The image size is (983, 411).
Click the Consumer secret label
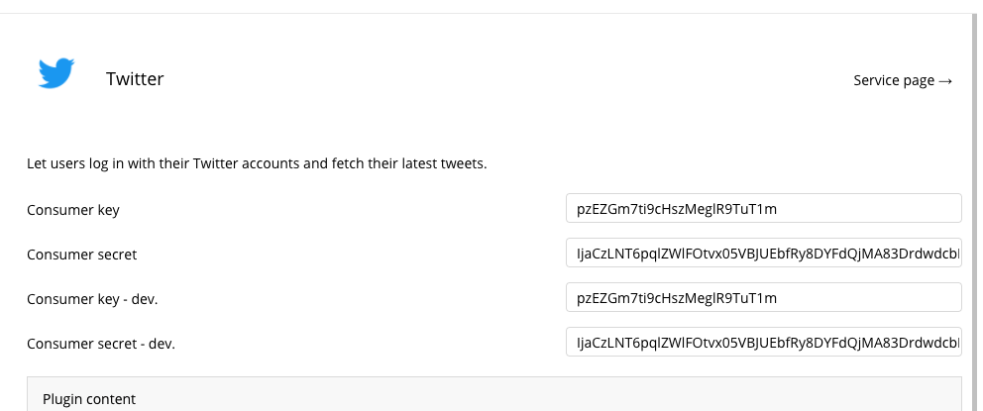(82, 255)
